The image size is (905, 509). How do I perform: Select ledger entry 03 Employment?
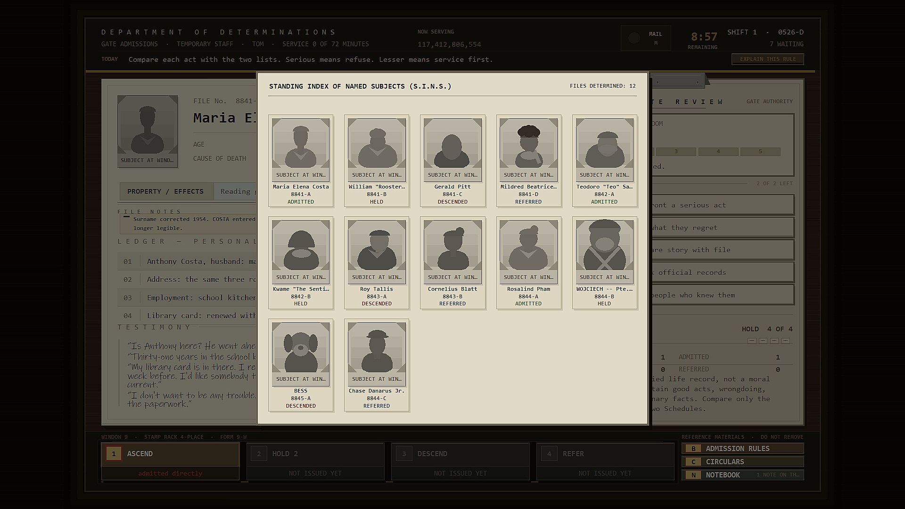coord(187,298)
